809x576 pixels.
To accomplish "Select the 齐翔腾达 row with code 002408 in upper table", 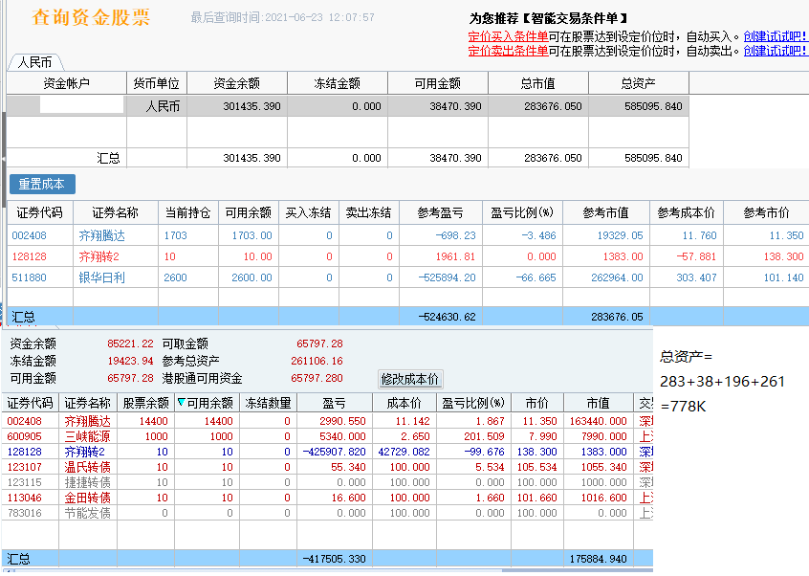I will pyautogui.click(x=101, y=235).
